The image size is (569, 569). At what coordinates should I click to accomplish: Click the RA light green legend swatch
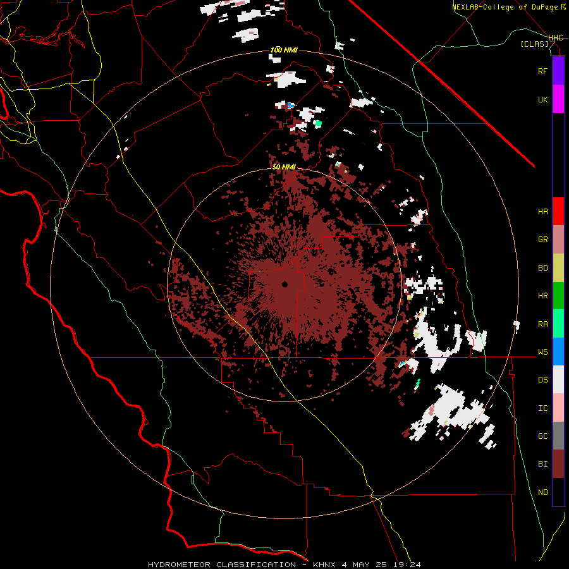point(558,324)
